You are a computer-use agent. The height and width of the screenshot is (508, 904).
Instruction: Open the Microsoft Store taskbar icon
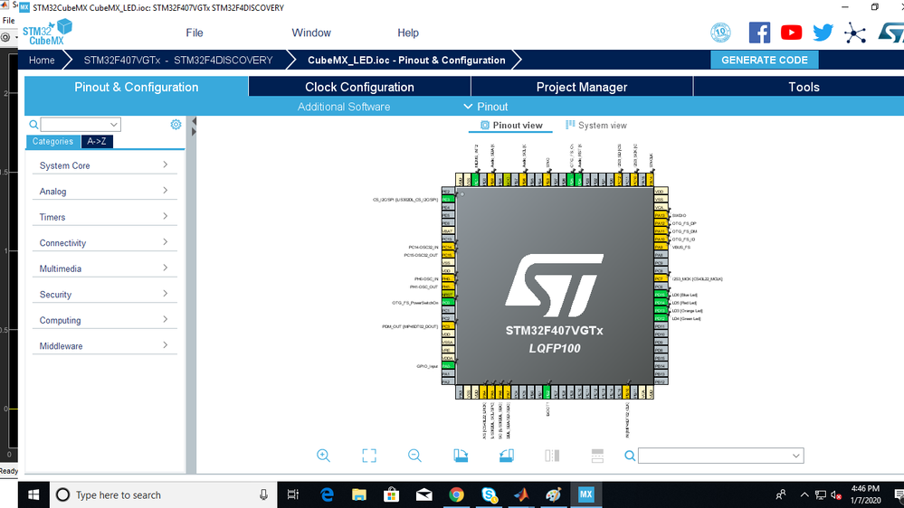(x=392, y=494)
